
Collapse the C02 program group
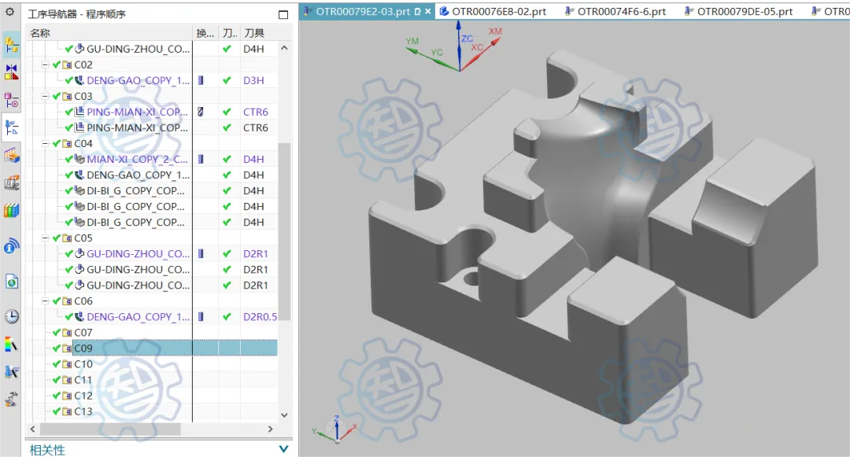click(46, 64)
